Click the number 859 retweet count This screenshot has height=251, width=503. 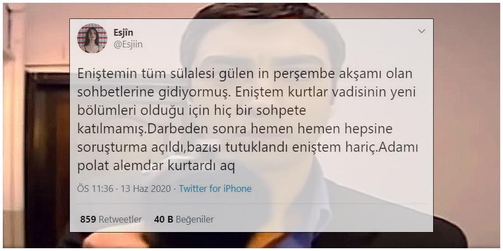(88, 219)
